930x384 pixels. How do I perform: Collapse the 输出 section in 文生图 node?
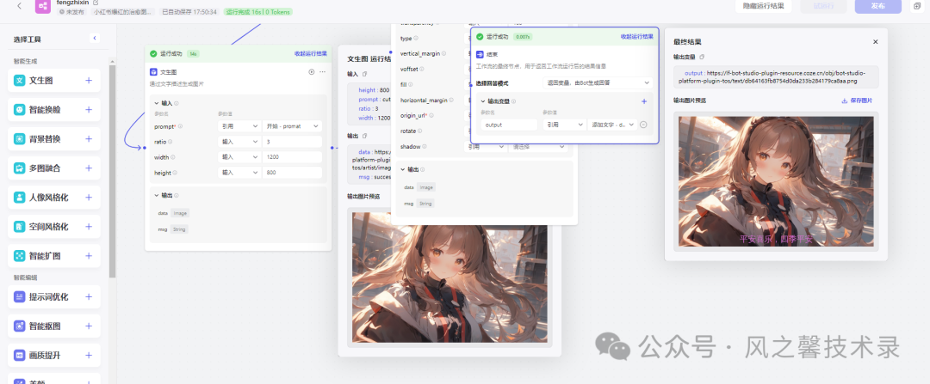(156, 195)
